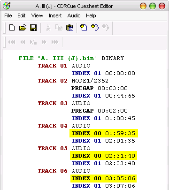Click the grayed-out Cut scissors icon
This screenshot has height=190, width=169.
tap(48, 28)
